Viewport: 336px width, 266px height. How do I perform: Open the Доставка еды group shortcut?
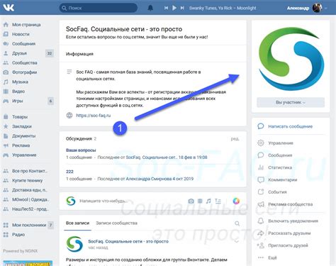pos(30,190)
